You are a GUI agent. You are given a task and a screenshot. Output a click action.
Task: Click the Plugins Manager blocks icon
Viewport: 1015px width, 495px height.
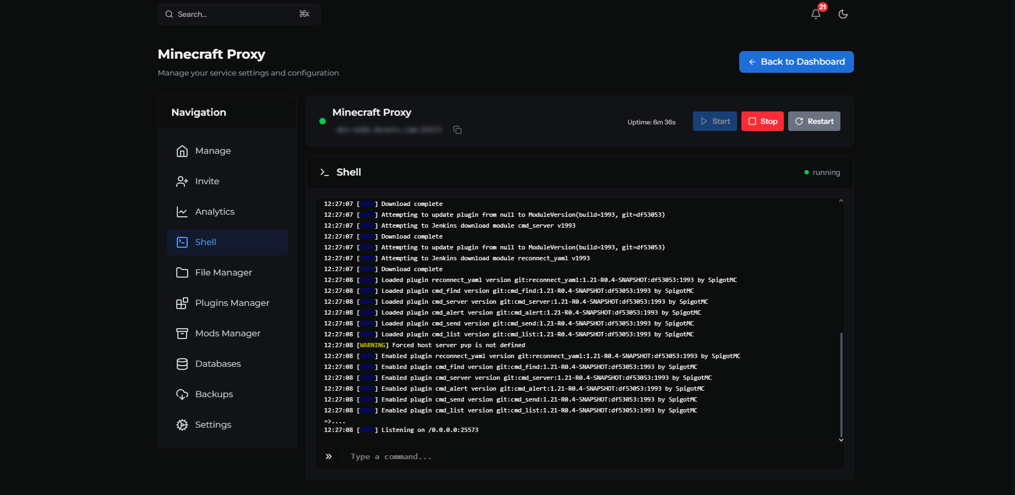click(182, 303)
